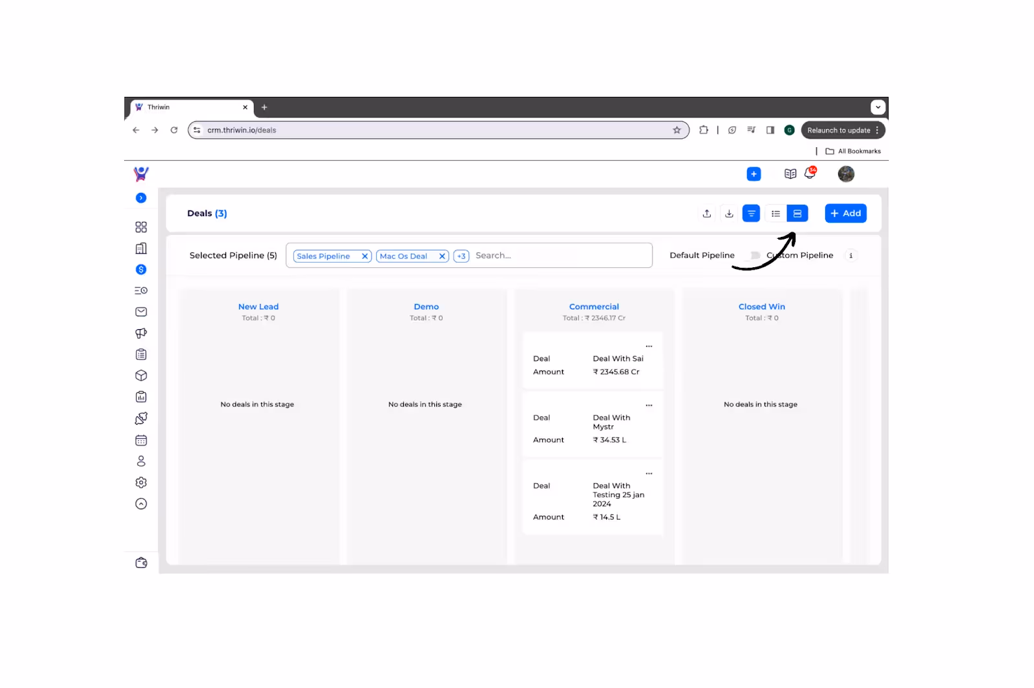Open the campaigns megaphone icon
This screenshot has height=688, width=1034.
coord(141,333)
